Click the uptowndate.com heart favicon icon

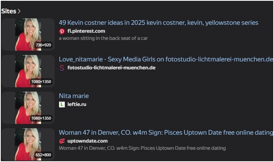tap(62, 141)
